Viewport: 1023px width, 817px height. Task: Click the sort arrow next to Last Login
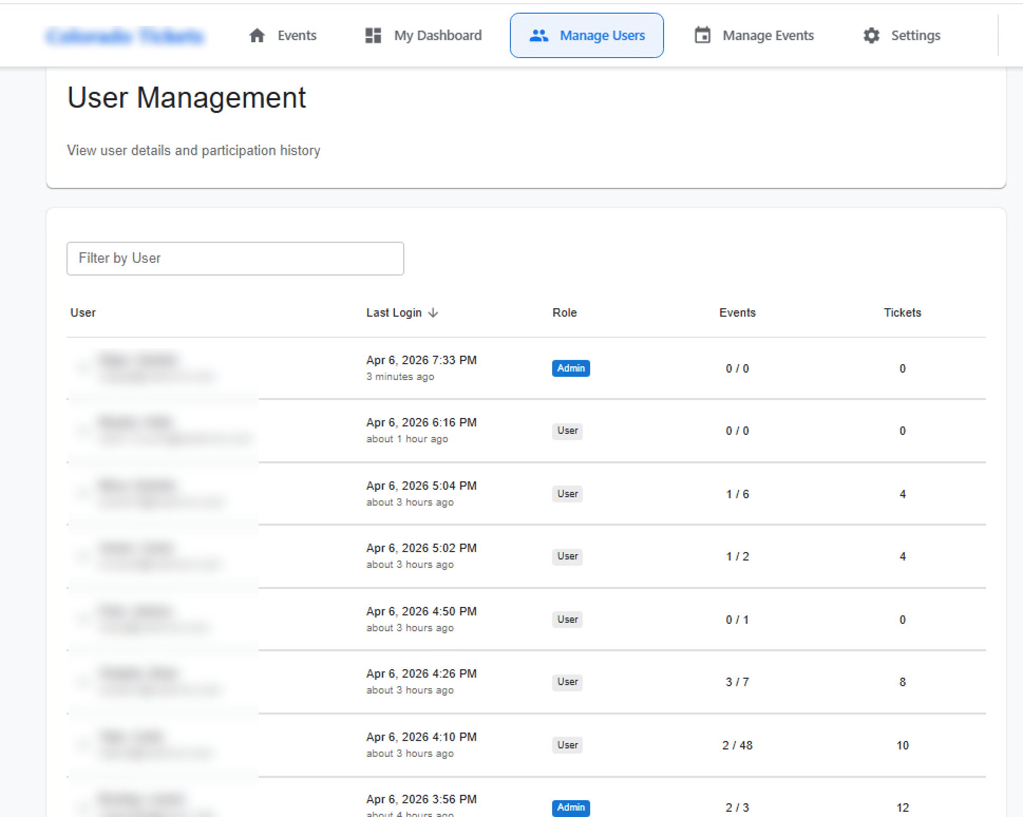coord(433,312)
